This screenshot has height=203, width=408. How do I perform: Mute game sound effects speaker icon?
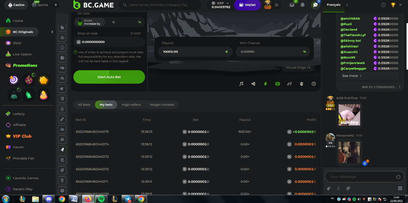pyautogui.click(x=253, y=84)
